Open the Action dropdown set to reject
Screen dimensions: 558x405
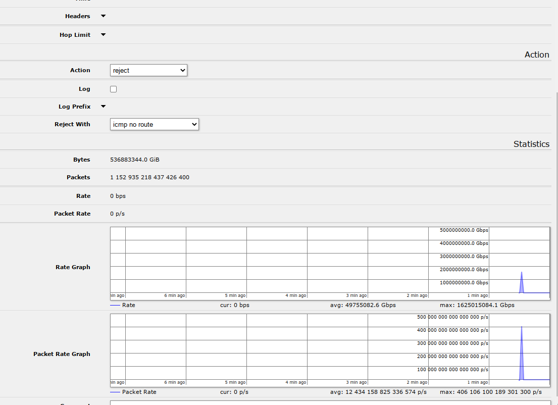coord(148,70)
